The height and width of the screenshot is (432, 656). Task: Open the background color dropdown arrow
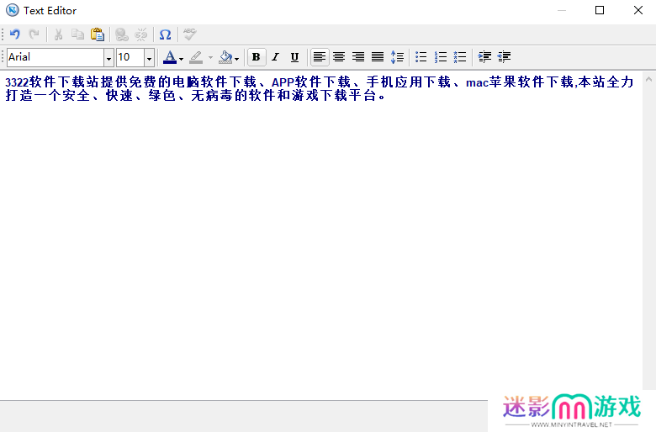pyautogui.click(x=237, y=58)
